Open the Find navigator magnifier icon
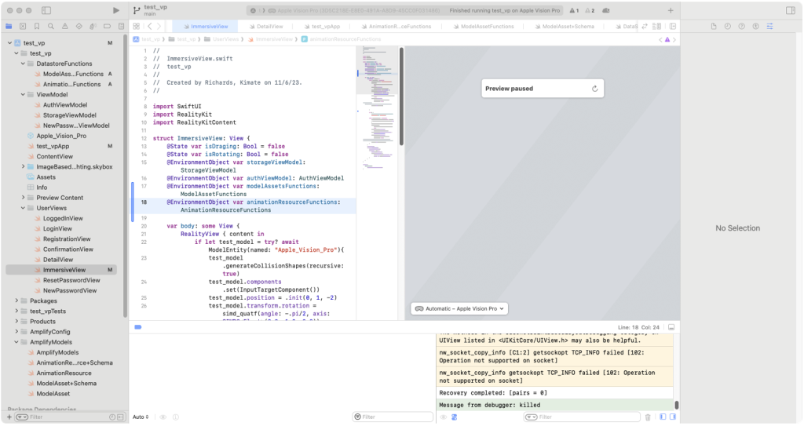This screenshot has width=804, height=426. pos(51,26)
